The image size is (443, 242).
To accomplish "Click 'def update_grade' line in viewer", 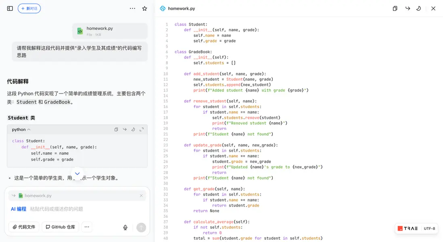I will coord(231,145).
